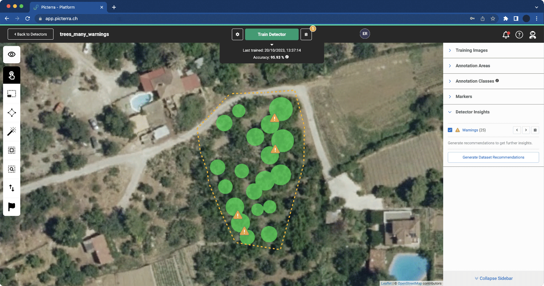Open detector settings gear
The width and height of the screenshot is (544, 286).
(x=237, y=34)
